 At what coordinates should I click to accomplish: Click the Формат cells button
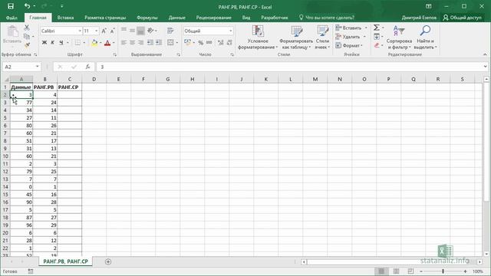pos(349,45)
